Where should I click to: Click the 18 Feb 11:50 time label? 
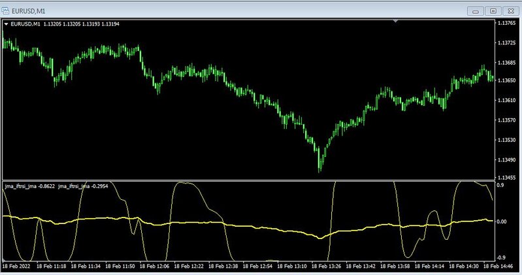pos(120,266)
